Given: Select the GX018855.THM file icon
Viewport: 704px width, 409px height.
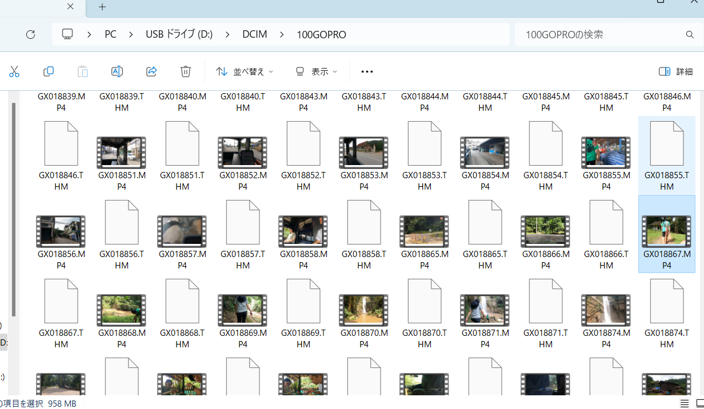Looking at the screenshot, I should 667,143.
